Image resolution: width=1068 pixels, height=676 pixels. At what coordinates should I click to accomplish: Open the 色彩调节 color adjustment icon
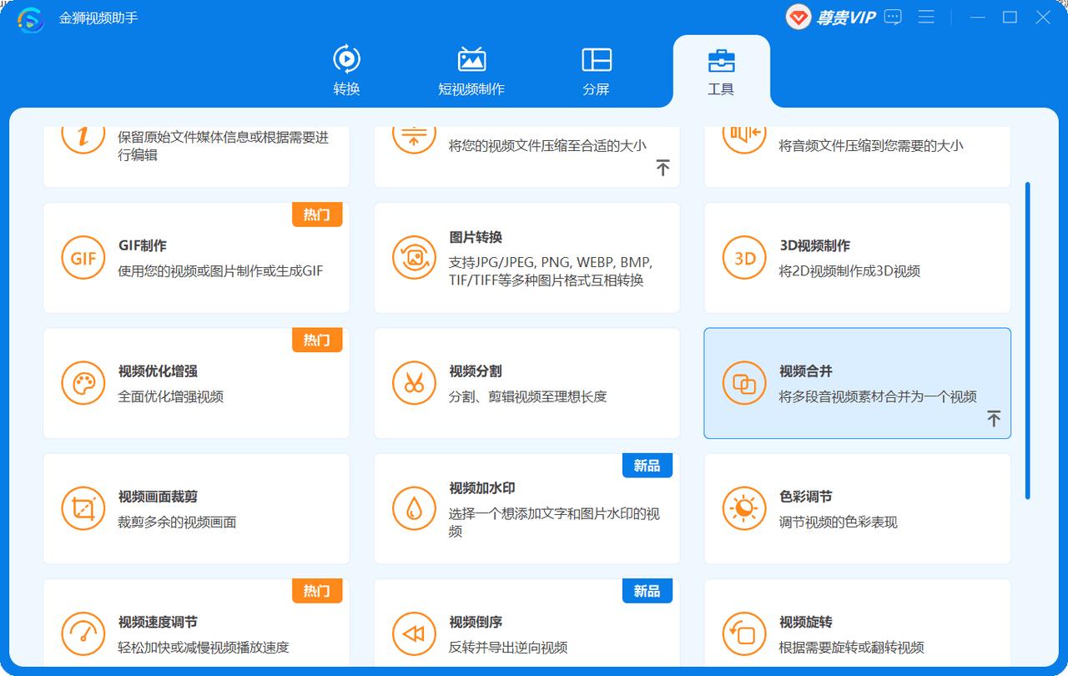(743, 507)
